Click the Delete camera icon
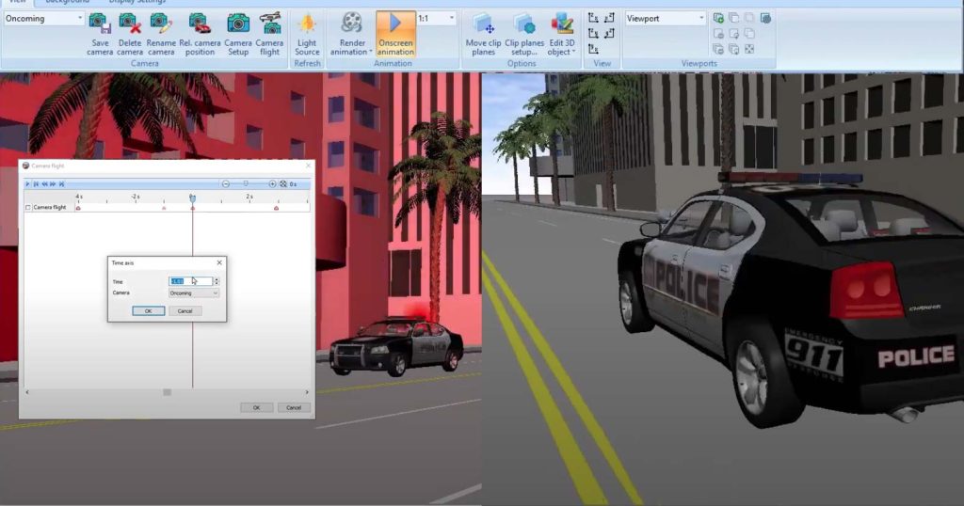The width and height of the screenshot is (964, 506). click(130, 24)
